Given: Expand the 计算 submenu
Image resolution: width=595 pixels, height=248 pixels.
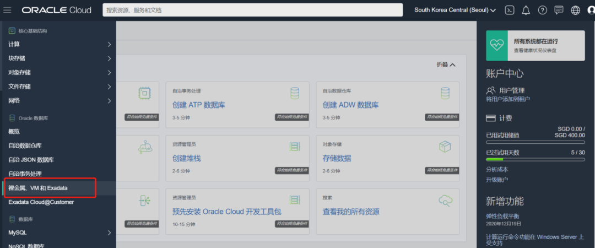Looking at the screenshot, I should [110, 45].
